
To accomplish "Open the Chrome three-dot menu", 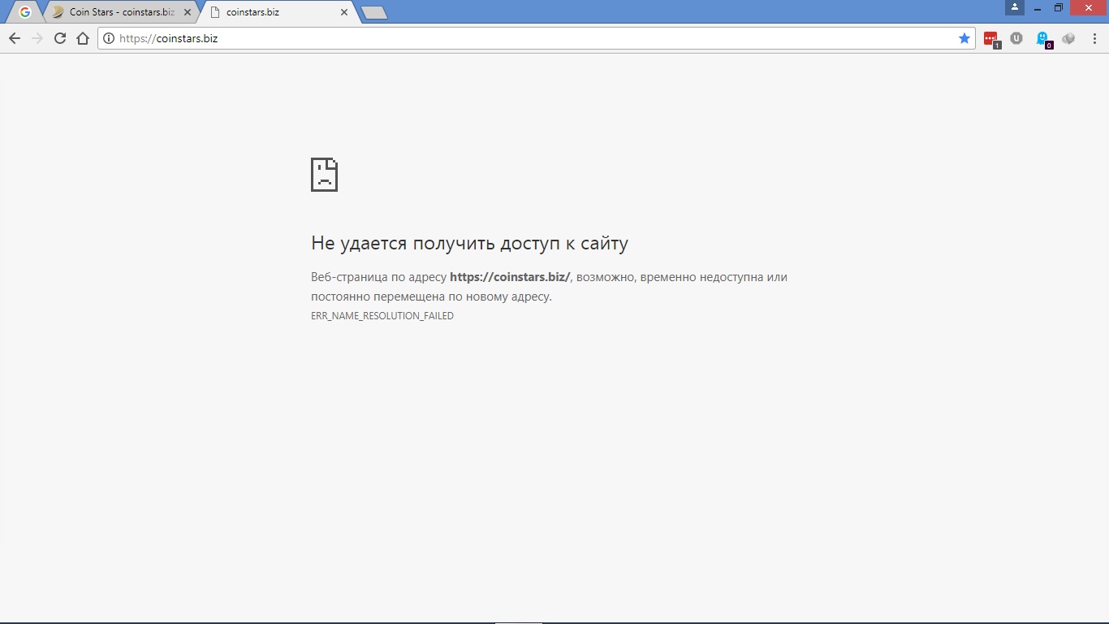I will point(1094,38).
